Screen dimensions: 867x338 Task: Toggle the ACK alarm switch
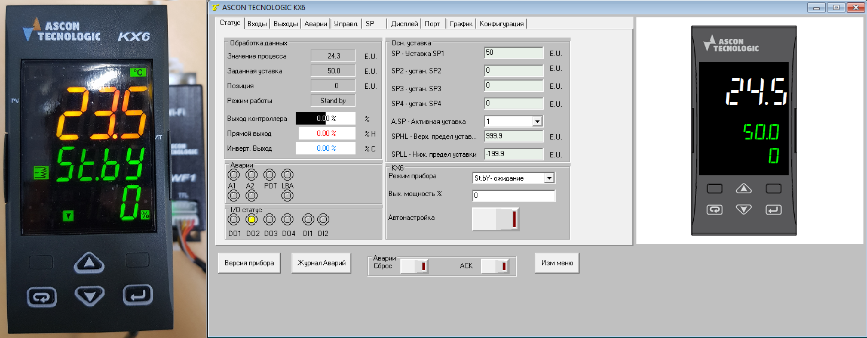pos(495,266)
